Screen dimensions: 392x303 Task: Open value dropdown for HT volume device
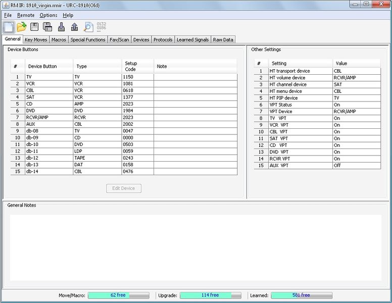click(x=357, y=78)
